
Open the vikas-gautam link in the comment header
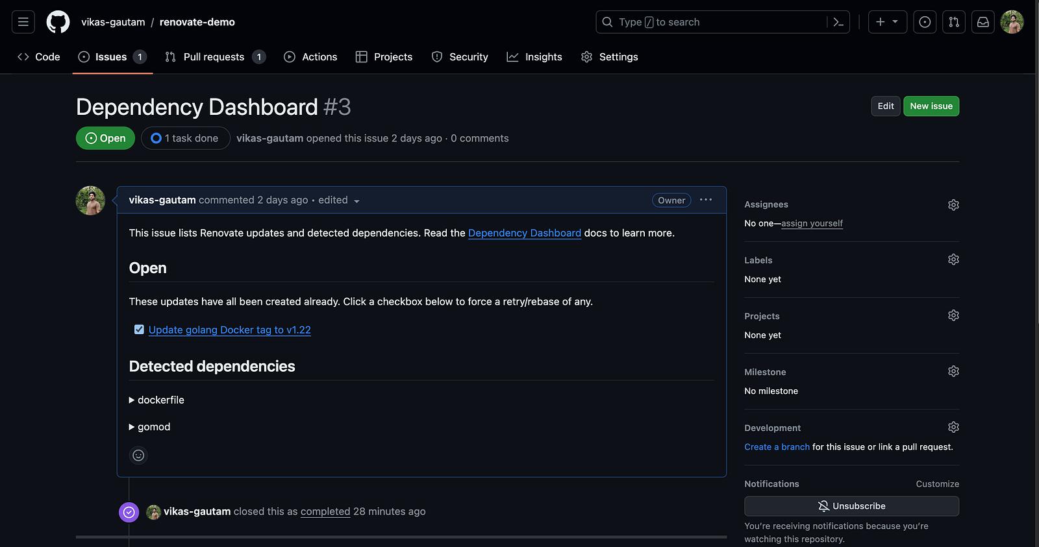point(162,200)
